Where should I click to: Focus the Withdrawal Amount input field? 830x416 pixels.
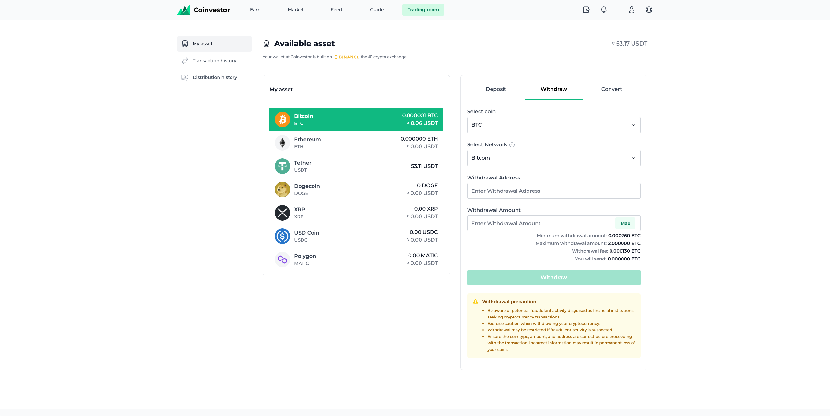pos(540,223)
